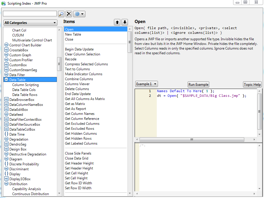Viewport: 264px width, 198px height.
Task: Click the Data Filter icon
Action: point(6,74)
